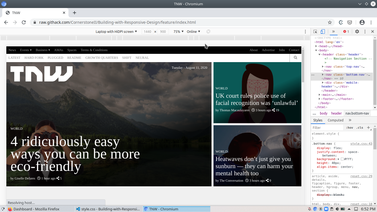Switch to the Computed tab
The image size is (377, 212).
pos(336,120)
